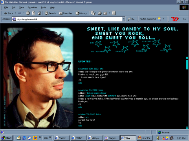The width and height of the screenshot is (189, 141).
Task: Open the Windows Start button
Action: point(7,138)
